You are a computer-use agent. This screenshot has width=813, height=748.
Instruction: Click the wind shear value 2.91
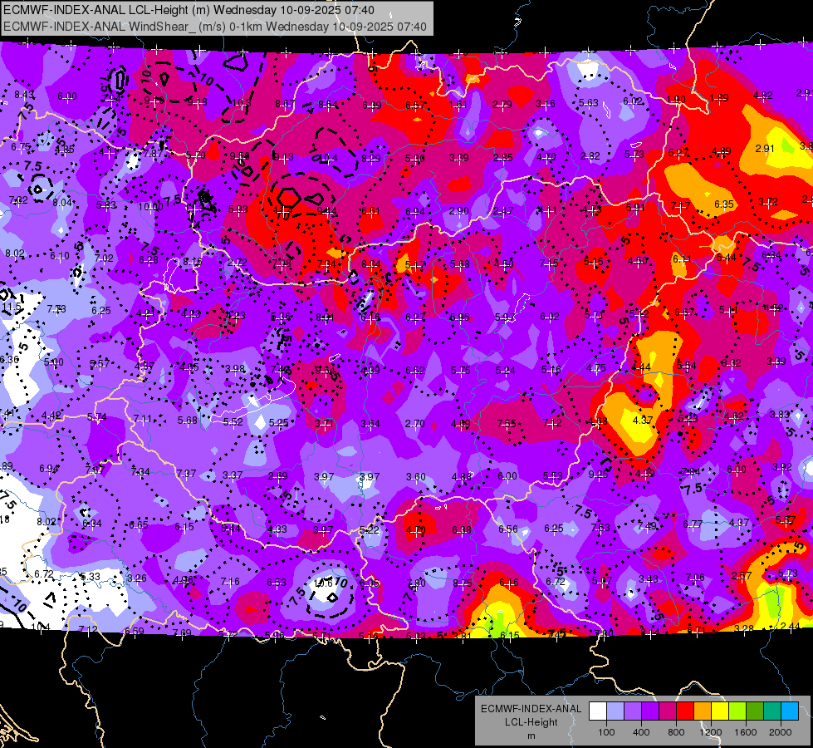pos(765,149)
